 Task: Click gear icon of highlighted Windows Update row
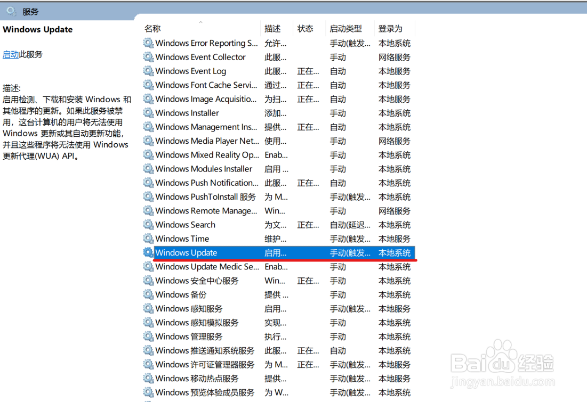pyautogui.click(x=148, y=252)
